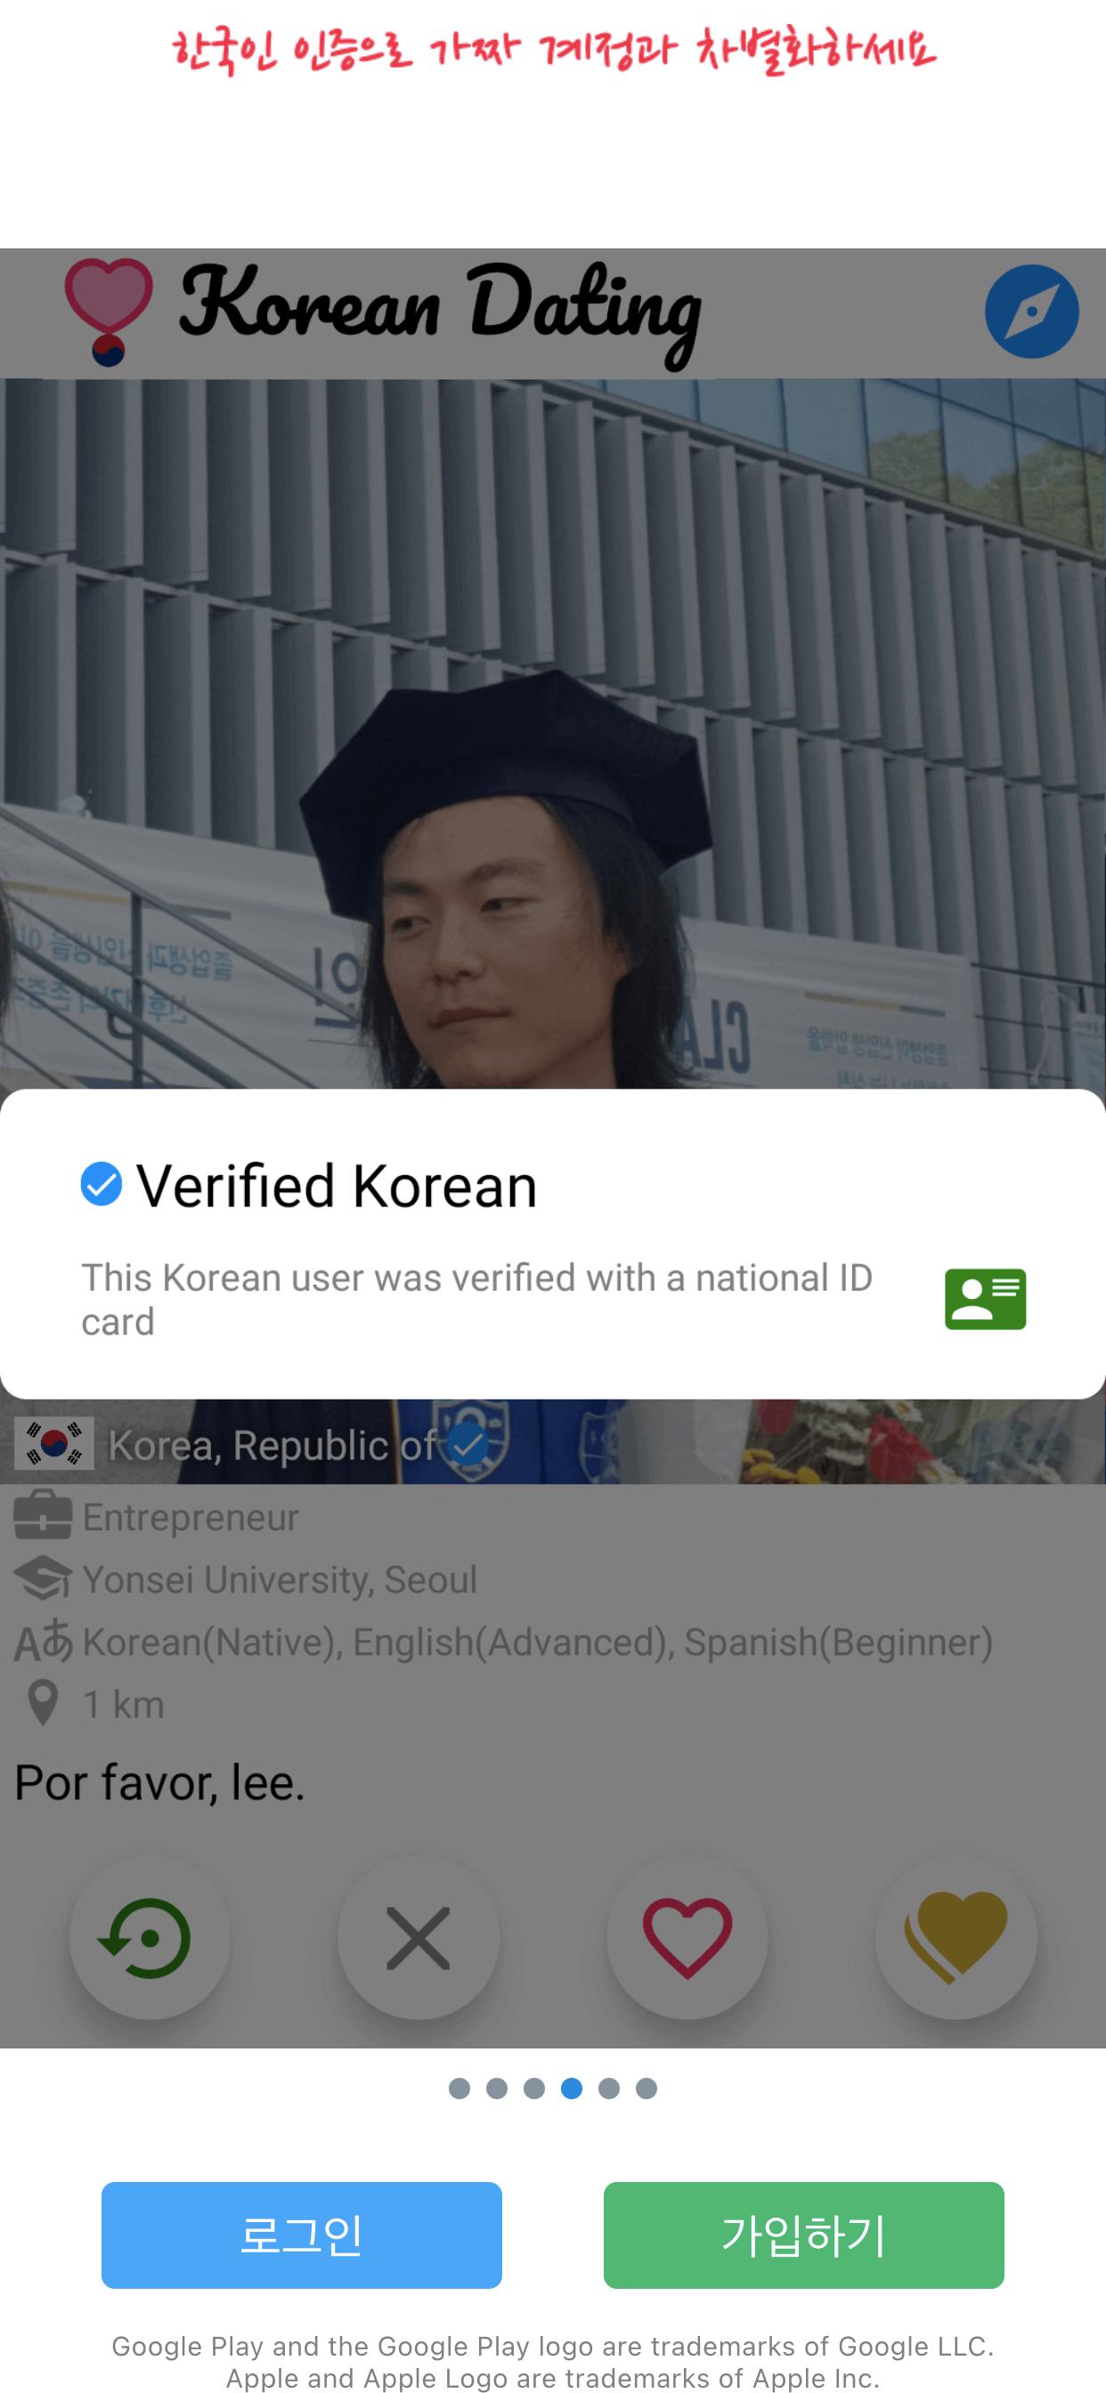Tap verified badge next to Korea, Republic of
Viewport: 1106px width, 2393px height.
tap(468, 1444)
